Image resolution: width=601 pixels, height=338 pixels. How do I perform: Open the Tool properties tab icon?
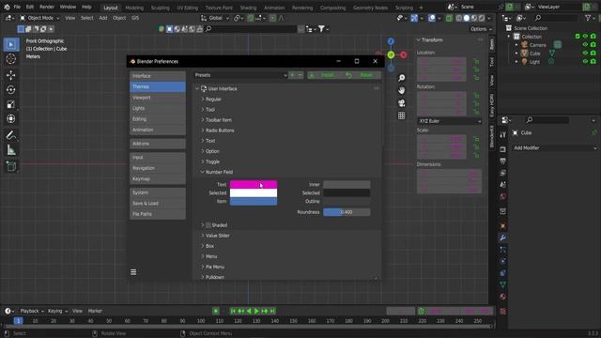pos(503,134)
